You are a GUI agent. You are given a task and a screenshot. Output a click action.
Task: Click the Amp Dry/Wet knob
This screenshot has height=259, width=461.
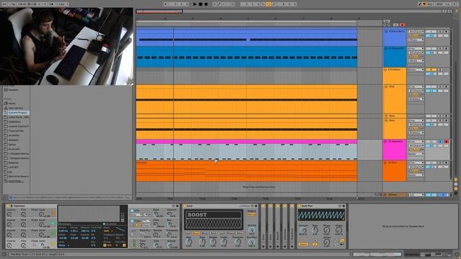click(251, 242)
